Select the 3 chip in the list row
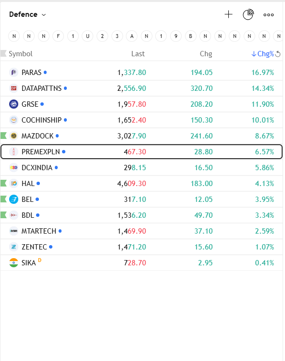This screenshot has height=361, width=285. pyautogui.click(x=117, y=36)
